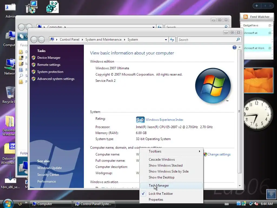Open Performance under See also
277x208 pixels.
click(47, 181)
